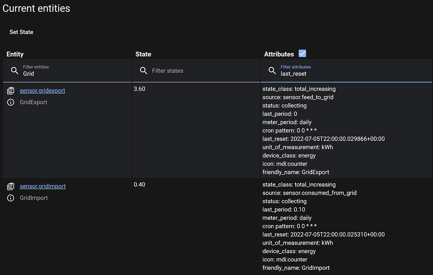This screenshot has height=275, width=433.
Task: Open GridExport entity info via info icon
Action: pyautogui.click(x=11, y=102)
